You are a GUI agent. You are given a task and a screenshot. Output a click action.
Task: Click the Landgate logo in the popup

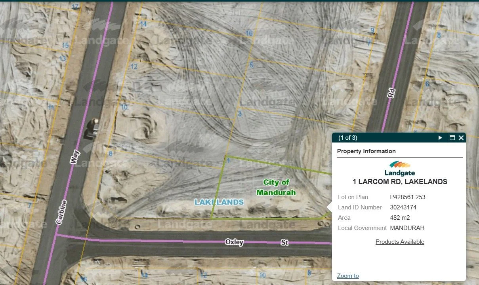(x=400, y=168)
